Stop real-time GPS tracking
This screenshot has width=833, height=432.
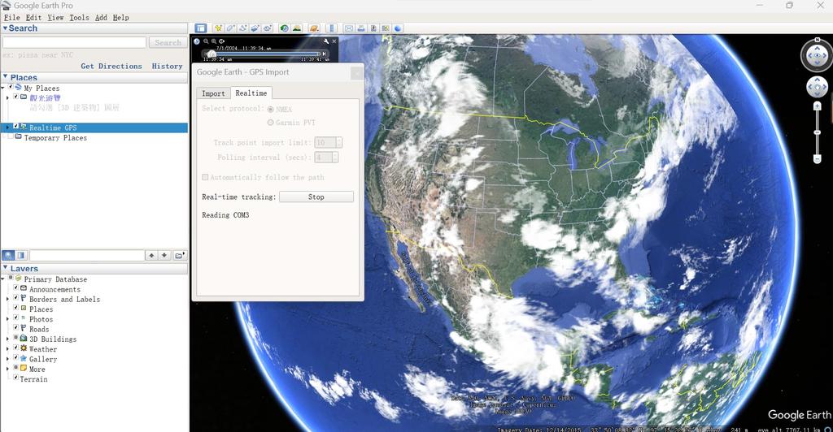316,197
